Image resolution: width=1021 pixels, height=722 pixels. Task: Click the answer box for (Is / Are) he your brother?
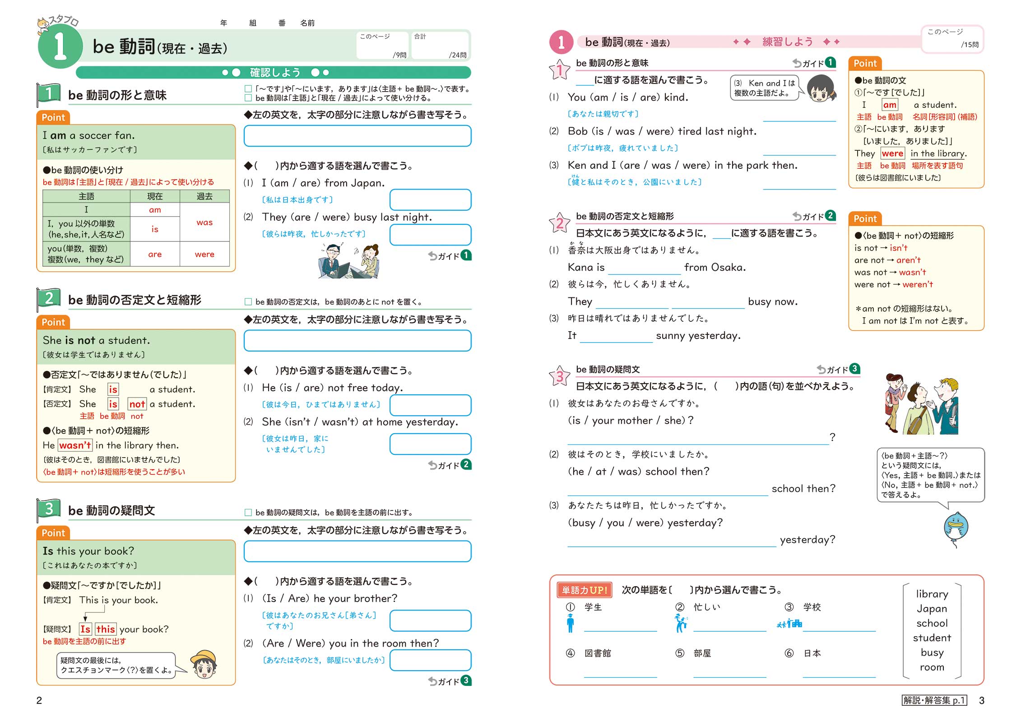[x=430, y=620]
